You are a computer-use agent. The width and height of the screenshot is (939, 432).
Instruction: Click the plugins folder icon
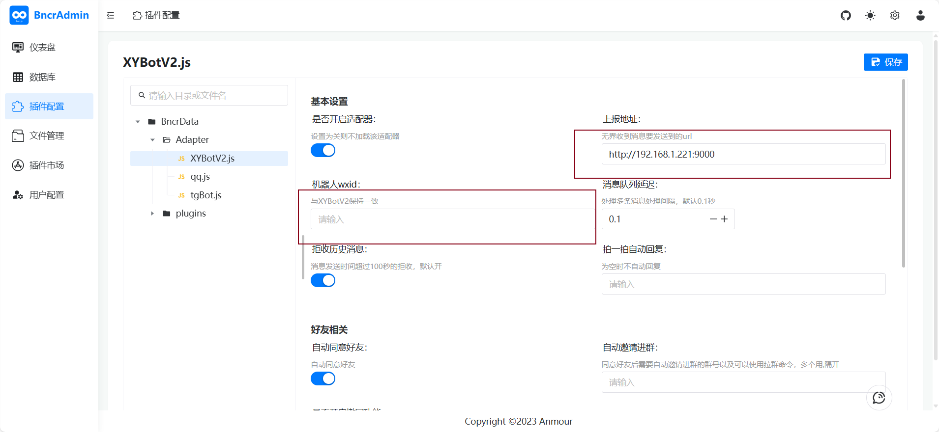tap(167, 214)
